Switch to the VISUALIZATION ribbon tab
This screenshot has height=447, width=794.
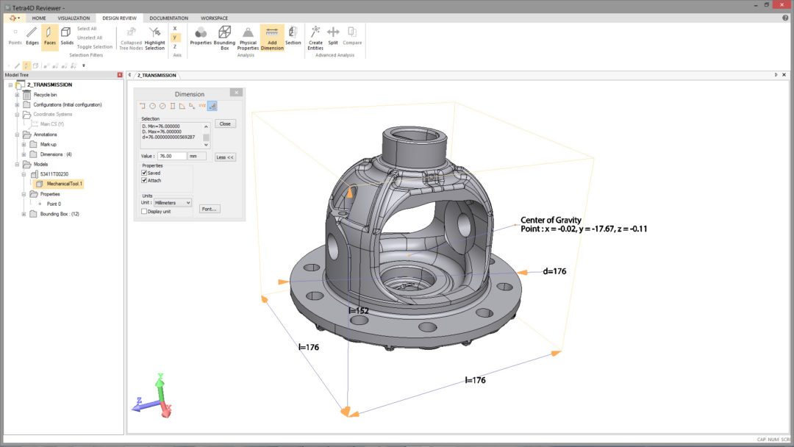tap(74, 18)
